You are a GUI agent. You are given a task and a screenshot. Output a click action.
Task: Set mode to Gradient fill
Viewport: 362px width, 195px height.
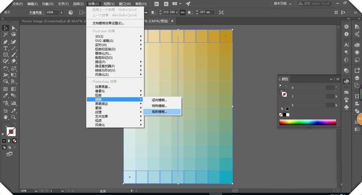click(x=9, y=141)
